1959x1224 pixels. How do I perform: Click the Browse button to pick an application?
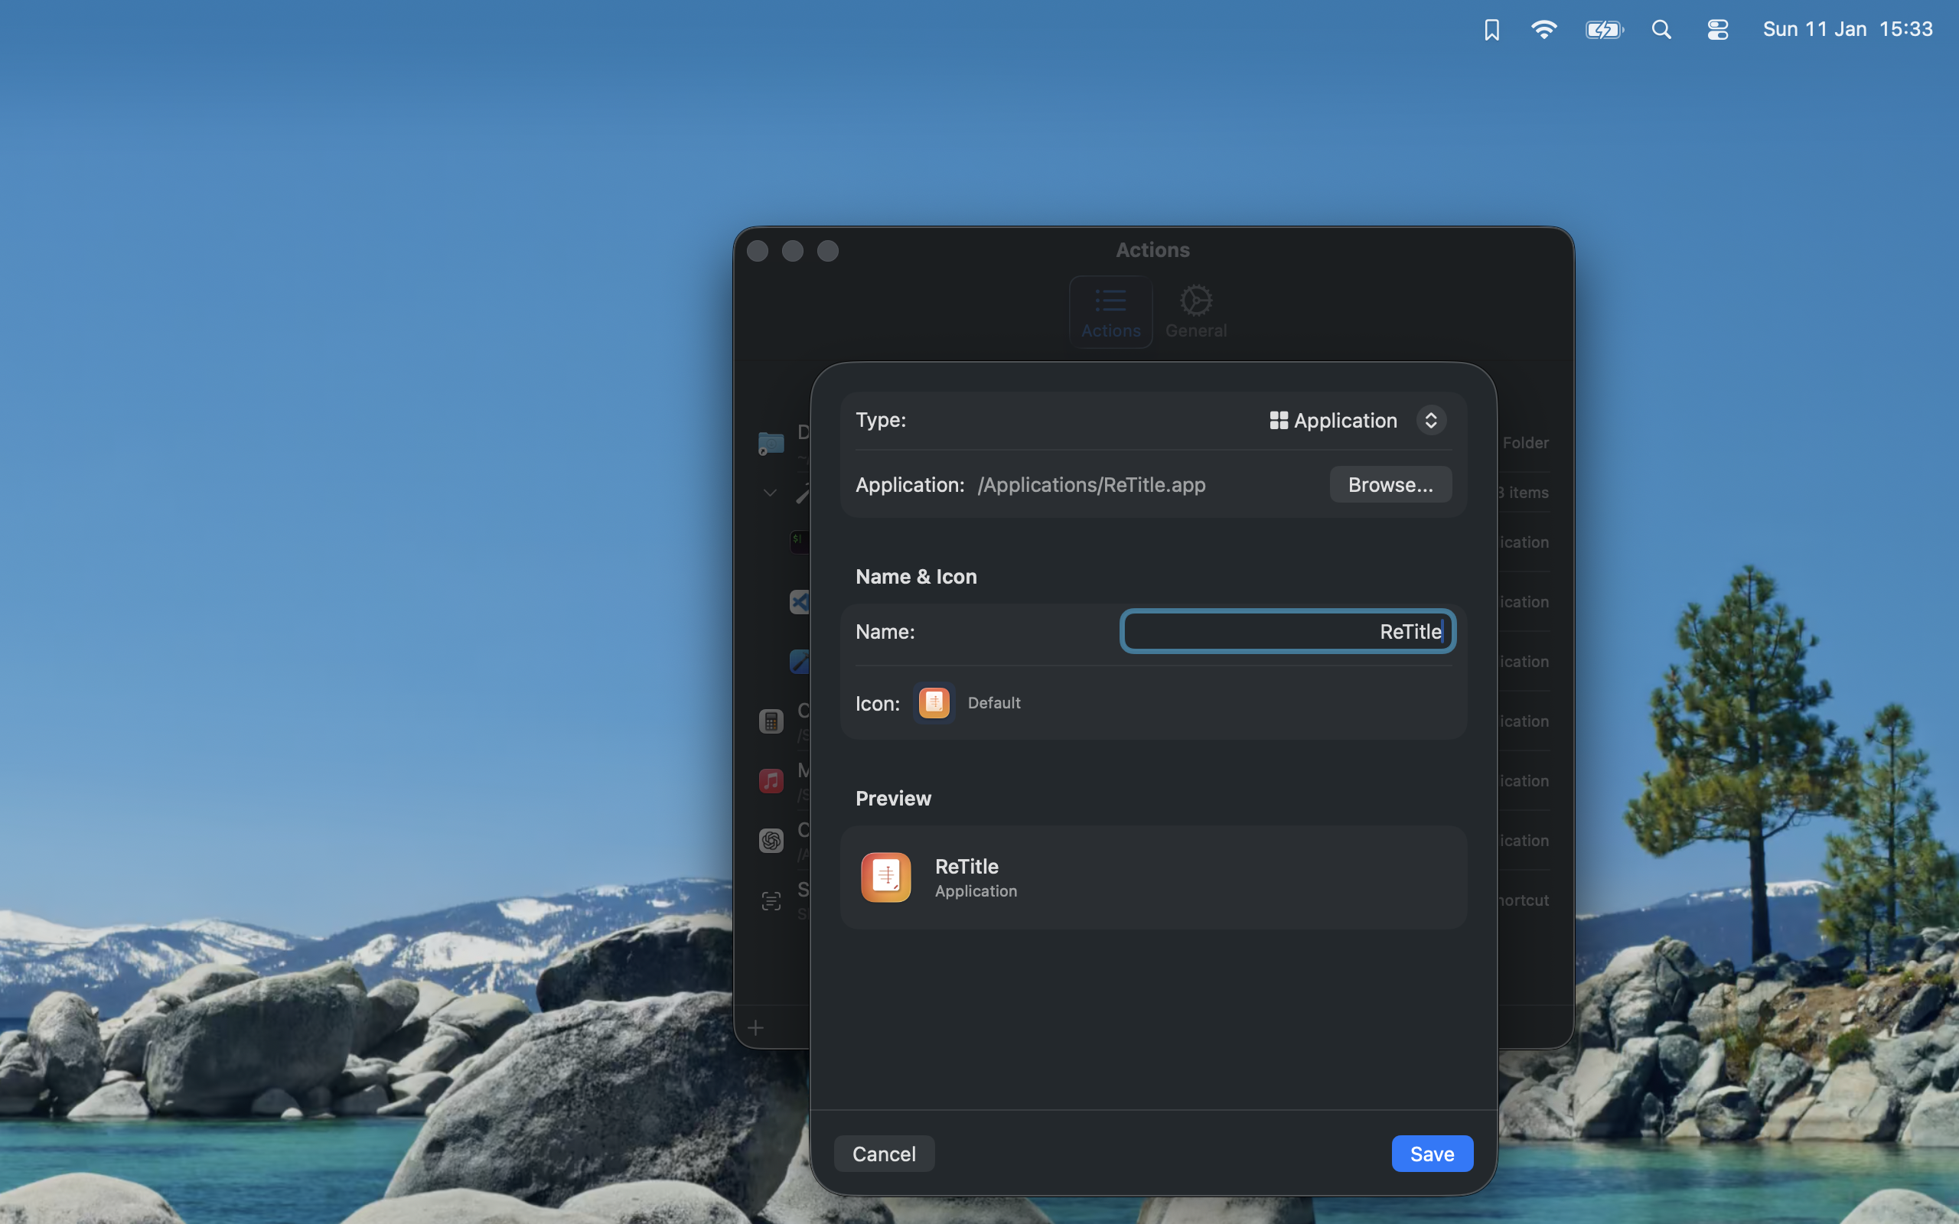click(x=1389, y=484)
